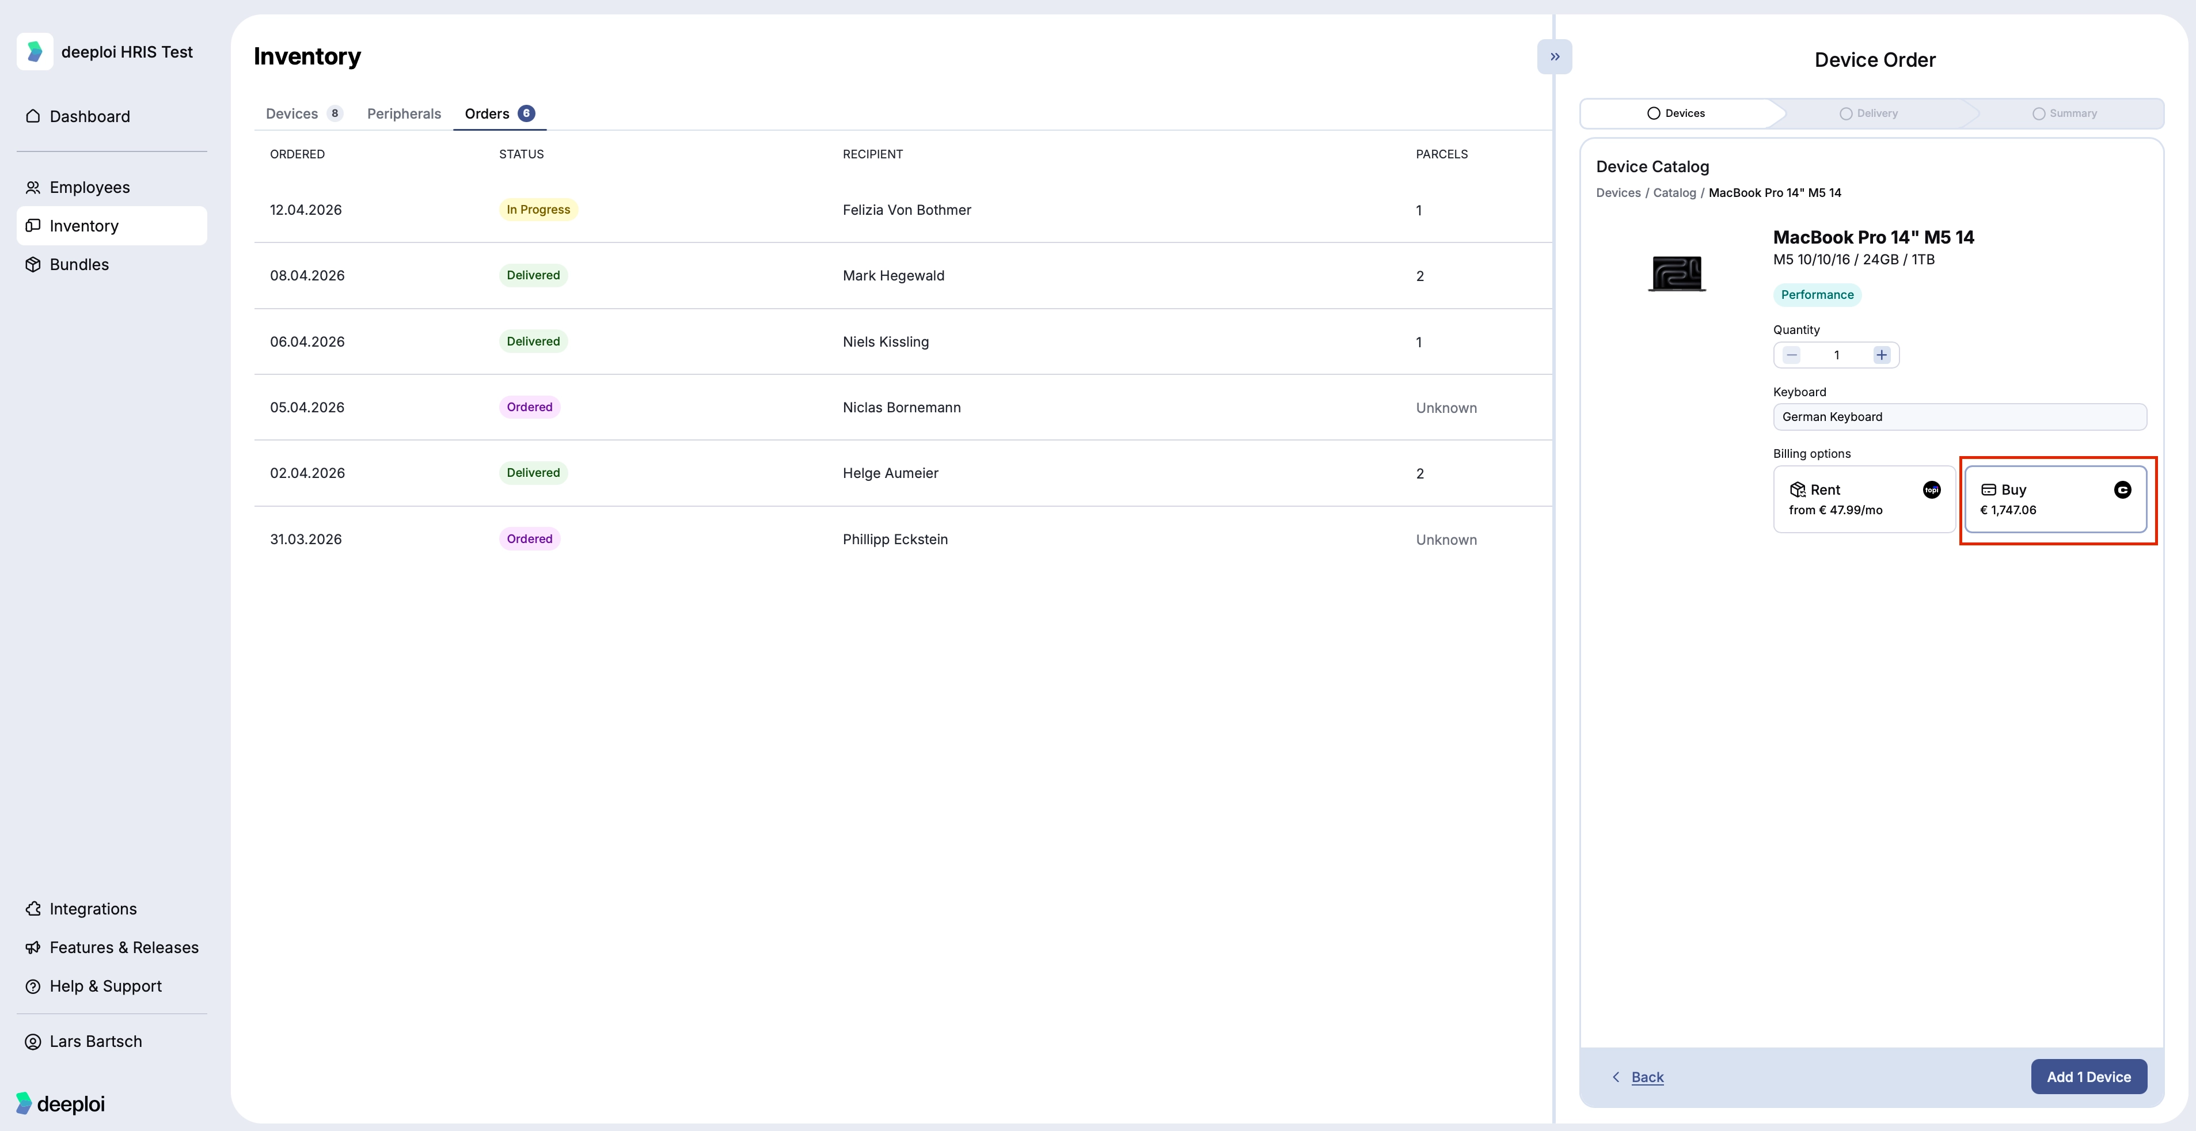Image resolution: width=2196 pixels, height=1131 pixels.
Task: Collapse the Device Order side panel
Action: [1554, 56]
